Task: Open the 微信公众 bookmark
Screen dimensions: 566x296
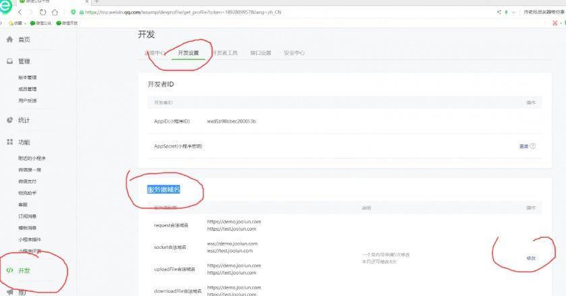Action: (x=40, y=23)
